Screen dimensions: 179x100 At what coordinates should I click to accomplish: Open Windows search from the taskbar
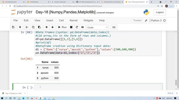point(6,98)
